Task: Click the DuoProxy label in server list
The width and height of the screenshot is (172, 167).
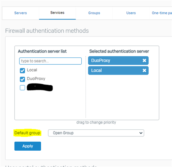Action: 36,79
